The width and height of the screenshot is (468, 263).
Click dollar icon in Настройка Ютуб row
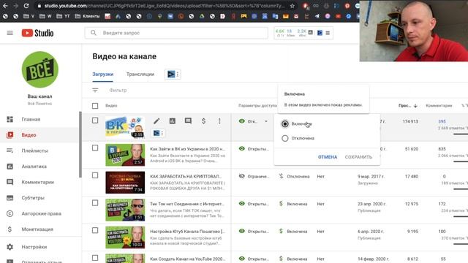[x=281, y=231]
